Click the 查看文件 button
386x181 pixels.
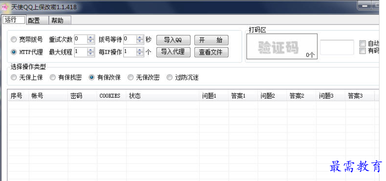[x=211, y=52]
